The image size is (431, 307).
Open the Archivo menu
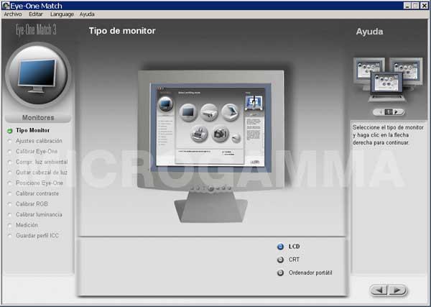[13, 14]
